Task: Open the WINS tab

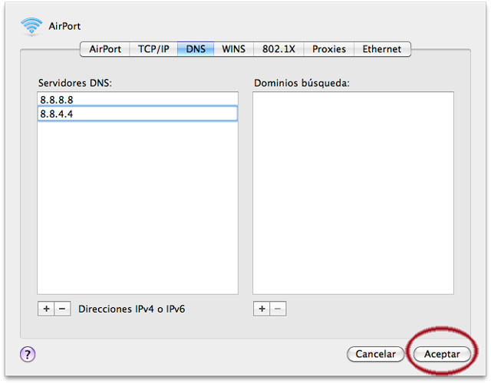Action: click(x=233, y=49)
